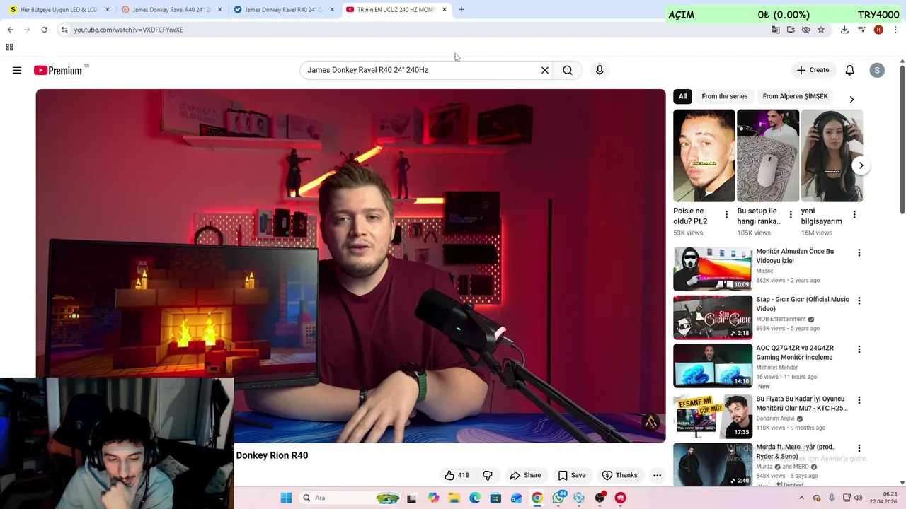Click the Thanks button
906x509 pixels.
(619, 475)
